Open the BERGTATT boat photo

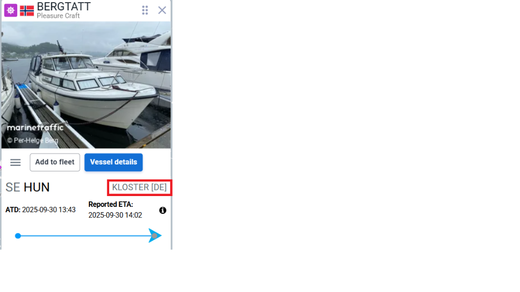86,85
